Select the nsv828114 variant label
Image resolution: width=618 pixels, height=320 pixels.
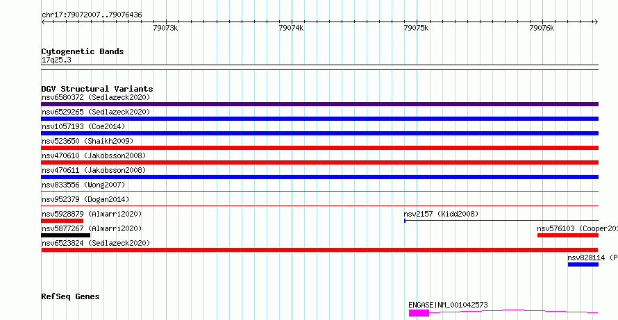pos(593,258)
